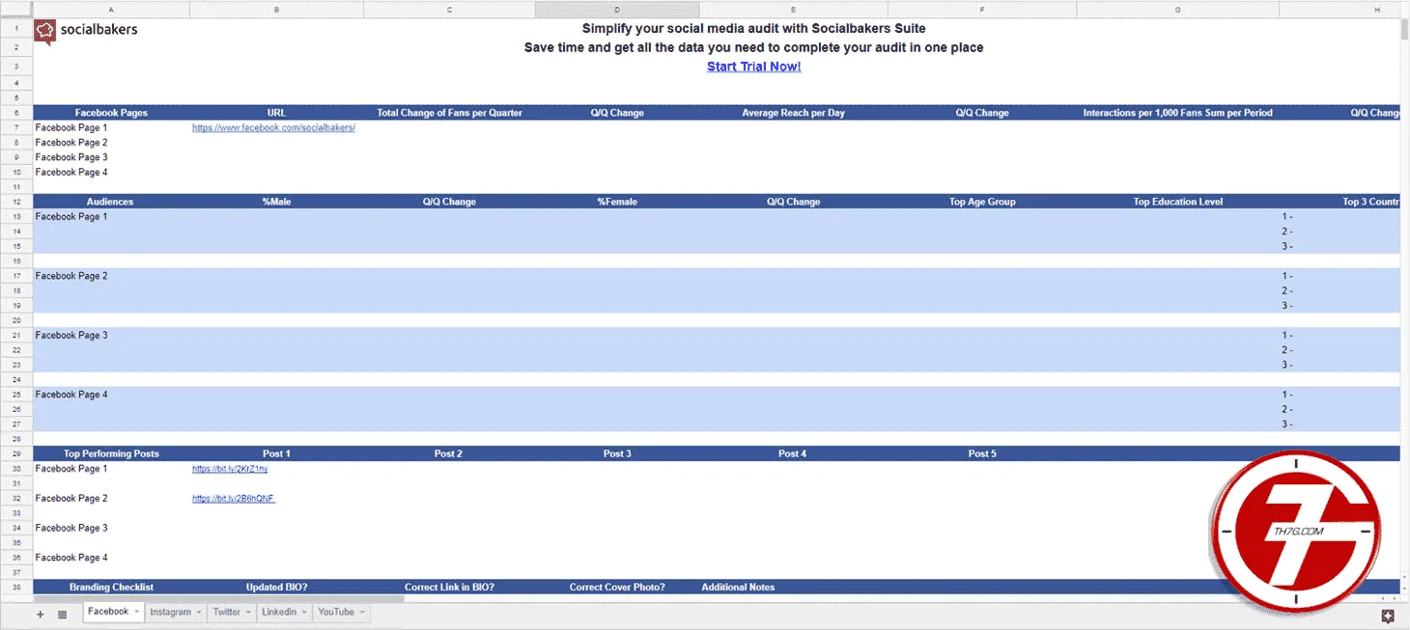1410x630 pixels.
Task: Add a new sheet with the plus icon
Action: pos(40,615)
